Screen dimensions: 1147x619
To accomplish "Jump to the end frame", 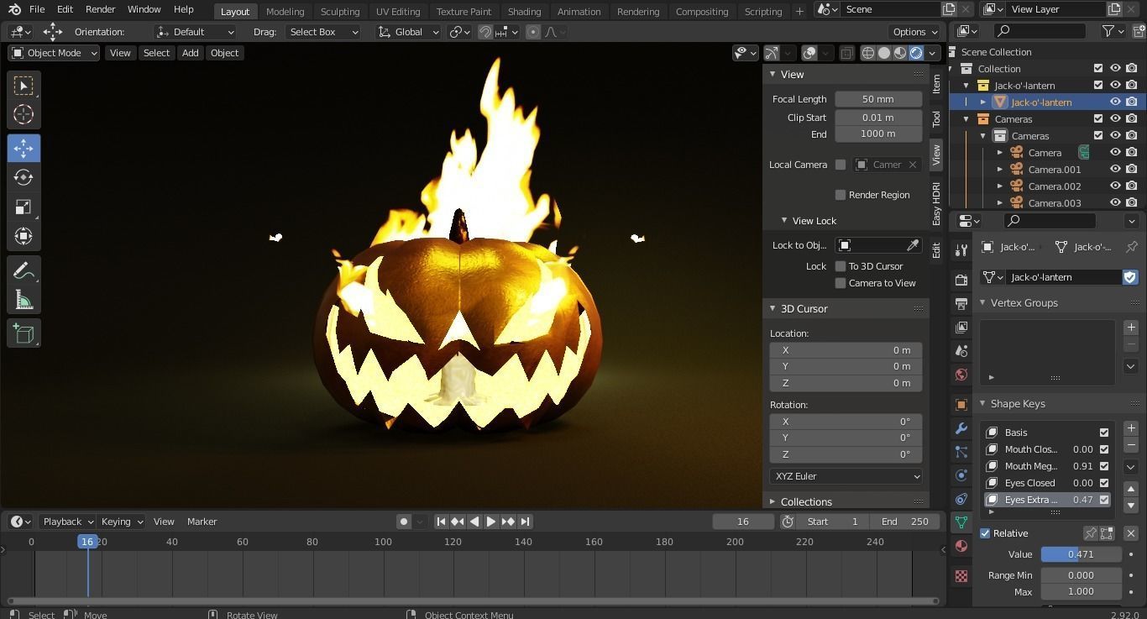I will (525, 522).
